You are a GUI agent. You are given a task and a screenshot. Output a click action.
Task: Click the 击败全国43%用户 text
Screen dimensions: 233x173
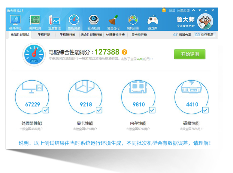(x=85, y=129)
